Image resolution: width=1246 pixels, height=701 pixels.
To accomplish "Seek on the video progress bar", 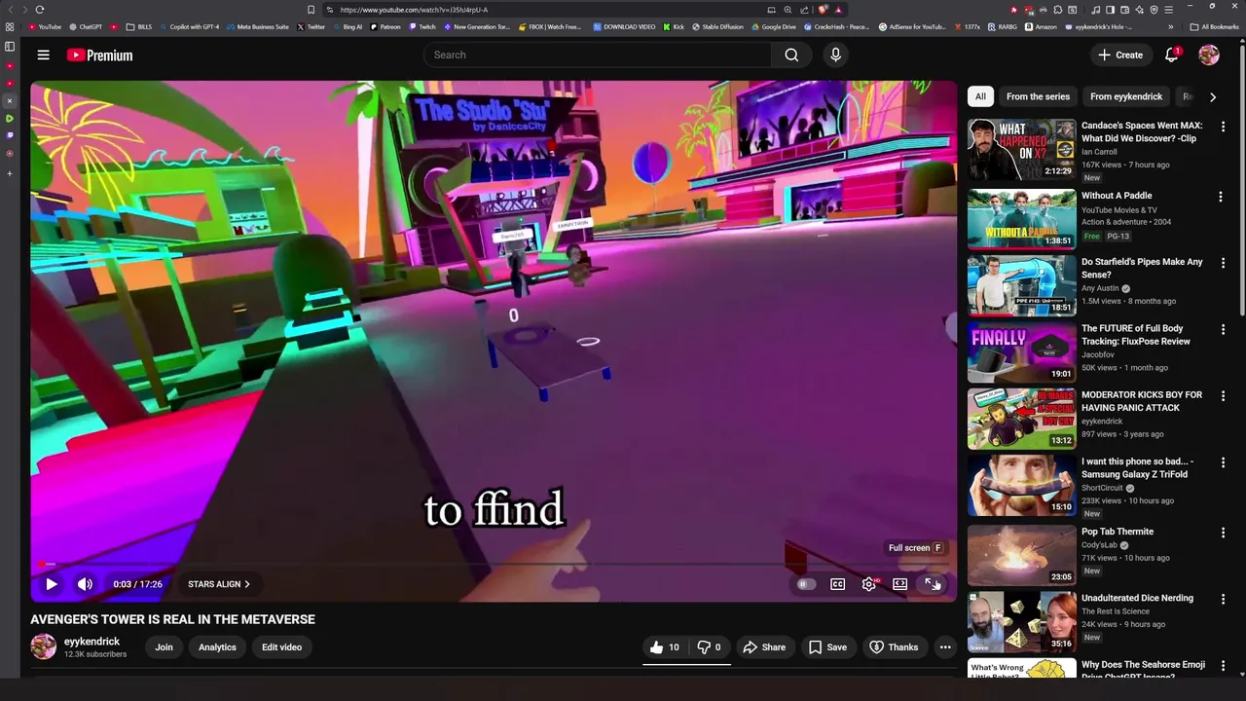I will tap(494, 564).
